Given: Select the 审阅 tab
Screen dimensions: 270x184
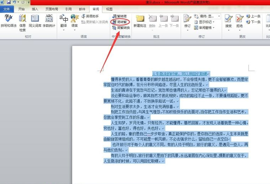Looking at the screenshot, I should (96, 9).
